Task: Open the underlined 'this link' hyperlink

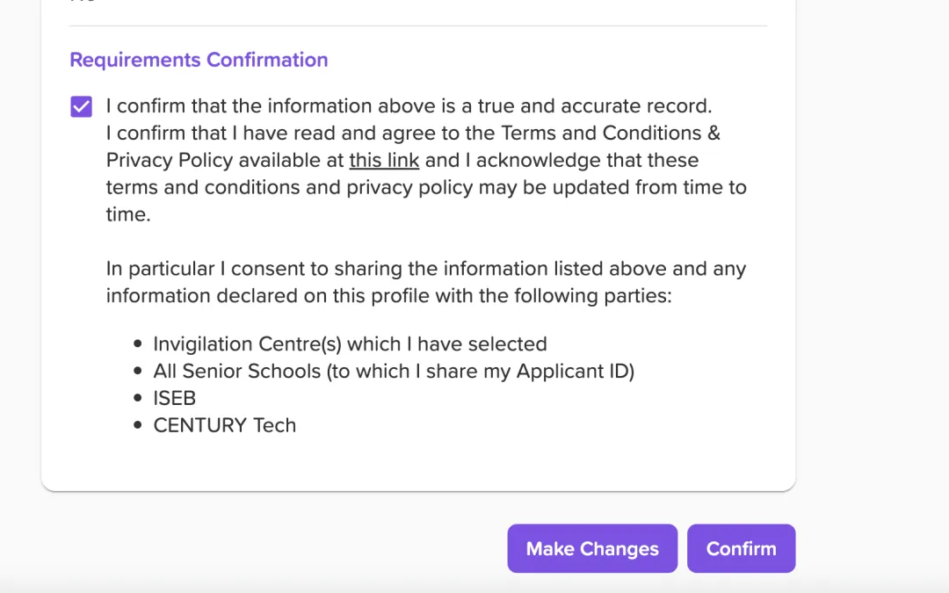Action: [x=384, y=161]
